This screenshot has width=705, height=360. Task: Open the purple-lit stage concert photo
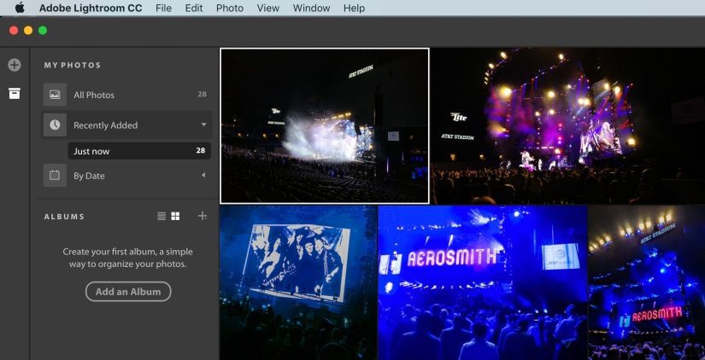tap(568, 125)
